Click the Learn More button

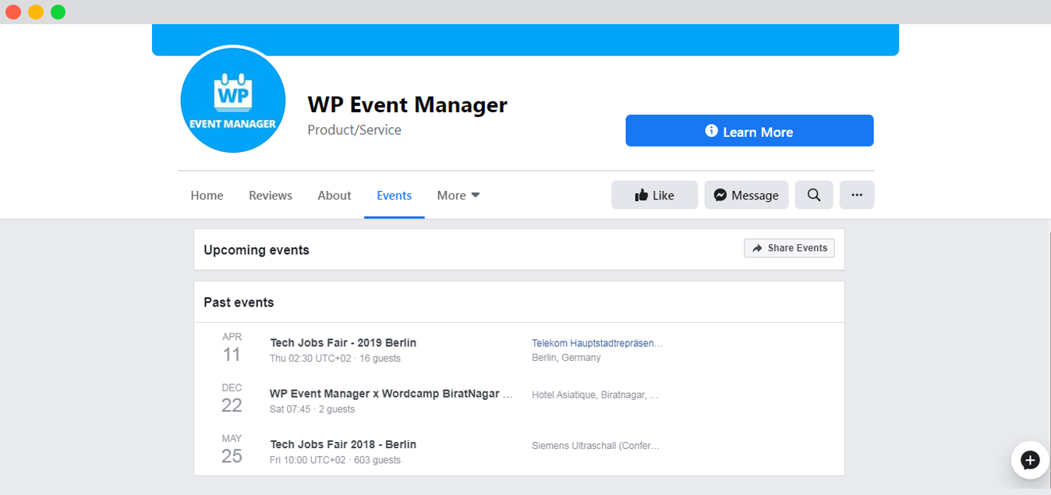[749, 131]
